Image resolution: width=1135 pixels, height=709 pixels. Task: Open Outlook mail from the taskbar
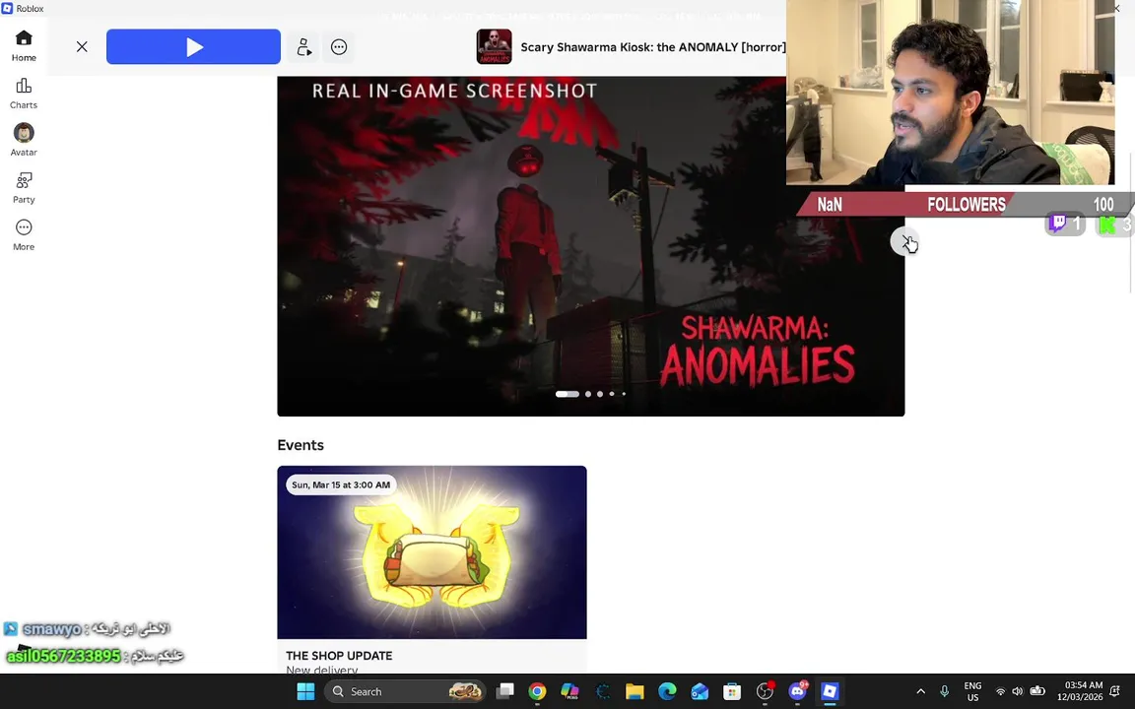[700, 691]
